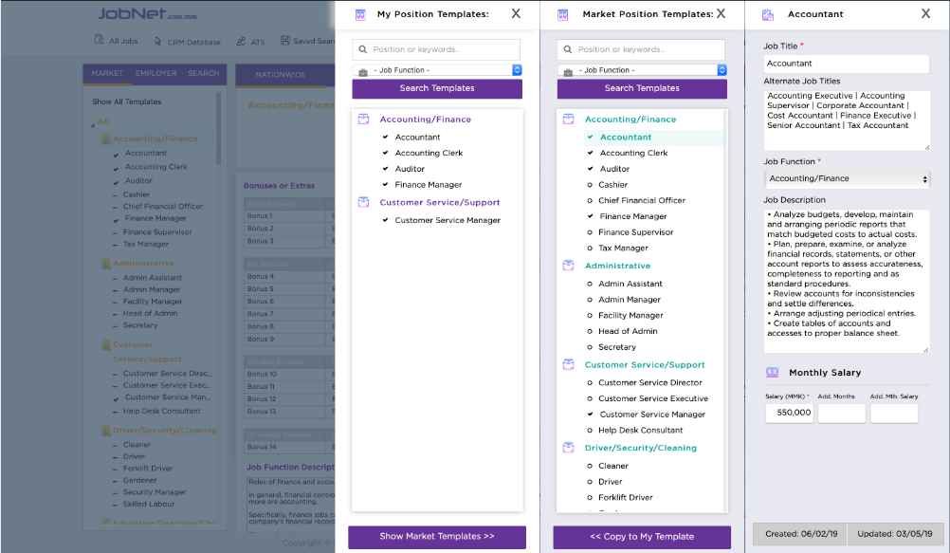Click Show Market Templates button
The height and width of the screenshot is (553, 950).
437,537
